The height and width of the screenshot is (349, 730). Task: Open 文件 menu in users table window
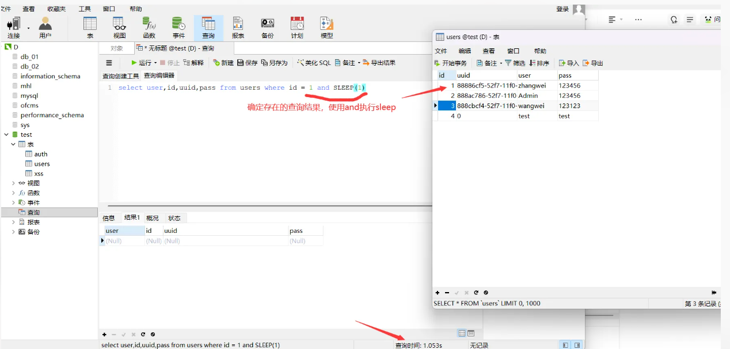click(440, 51)
